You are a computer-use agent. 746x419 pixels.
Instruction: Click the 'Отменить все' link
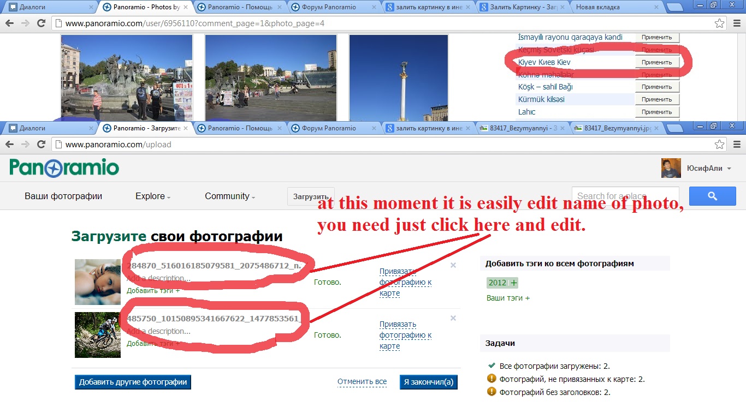(362, 382)
